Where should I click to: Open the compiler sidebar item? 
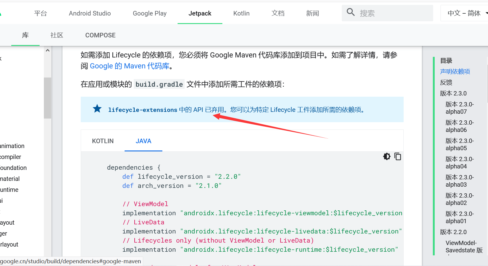(x=11, y=157)
